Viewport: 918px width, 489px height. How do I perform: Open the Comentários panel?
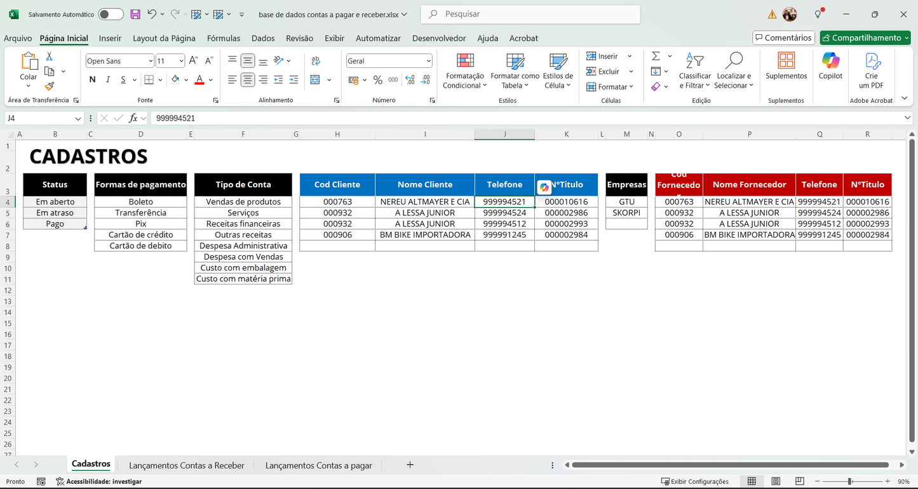[783, 37]
